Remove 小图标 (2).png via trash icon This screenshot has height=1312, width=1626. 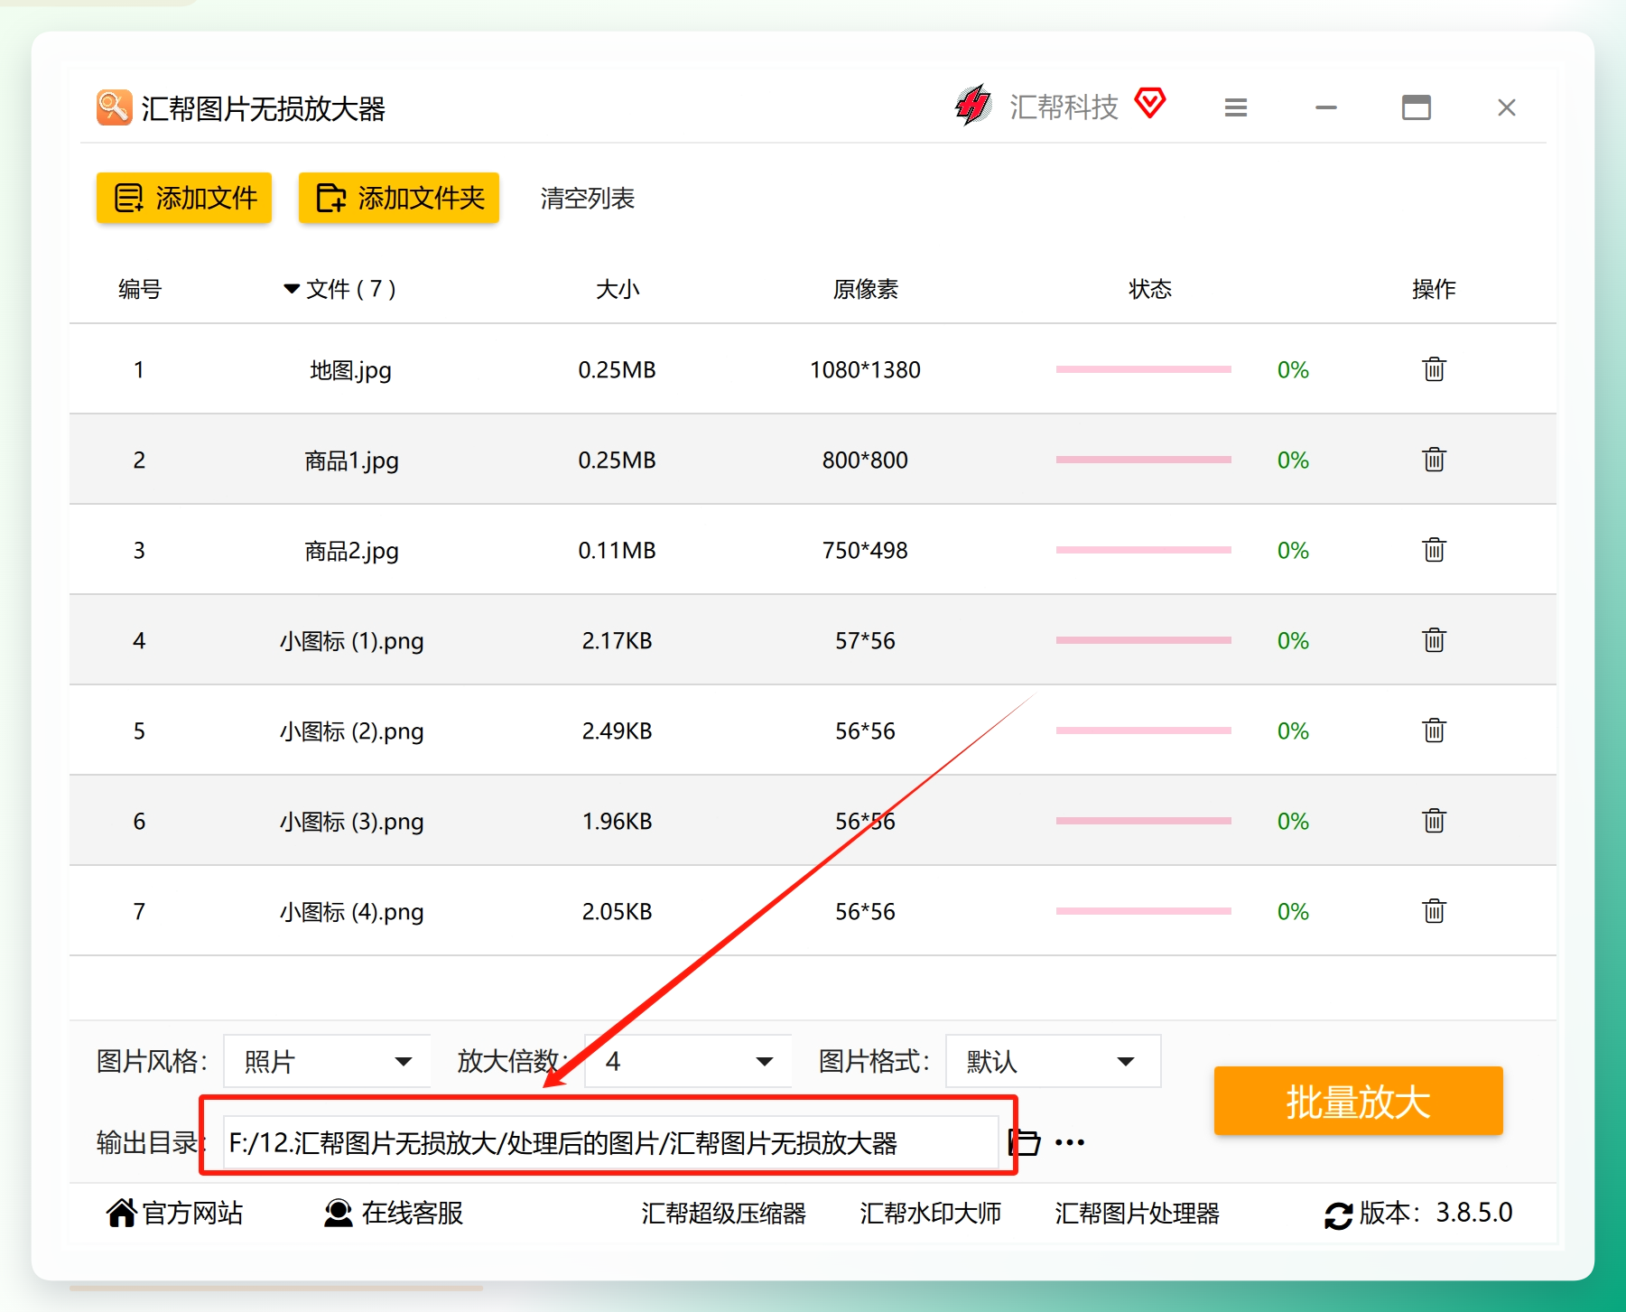coord(1434,730)
